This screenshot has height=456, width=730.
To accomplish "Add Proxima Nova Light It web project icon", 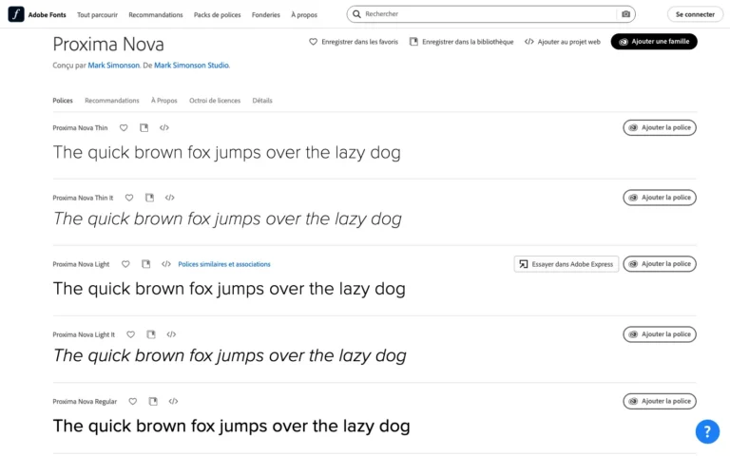I will [x=171, y=334].
